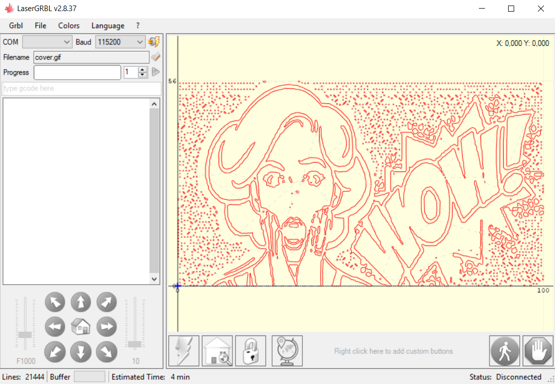Click the homing house button

[x=217, y=351]
